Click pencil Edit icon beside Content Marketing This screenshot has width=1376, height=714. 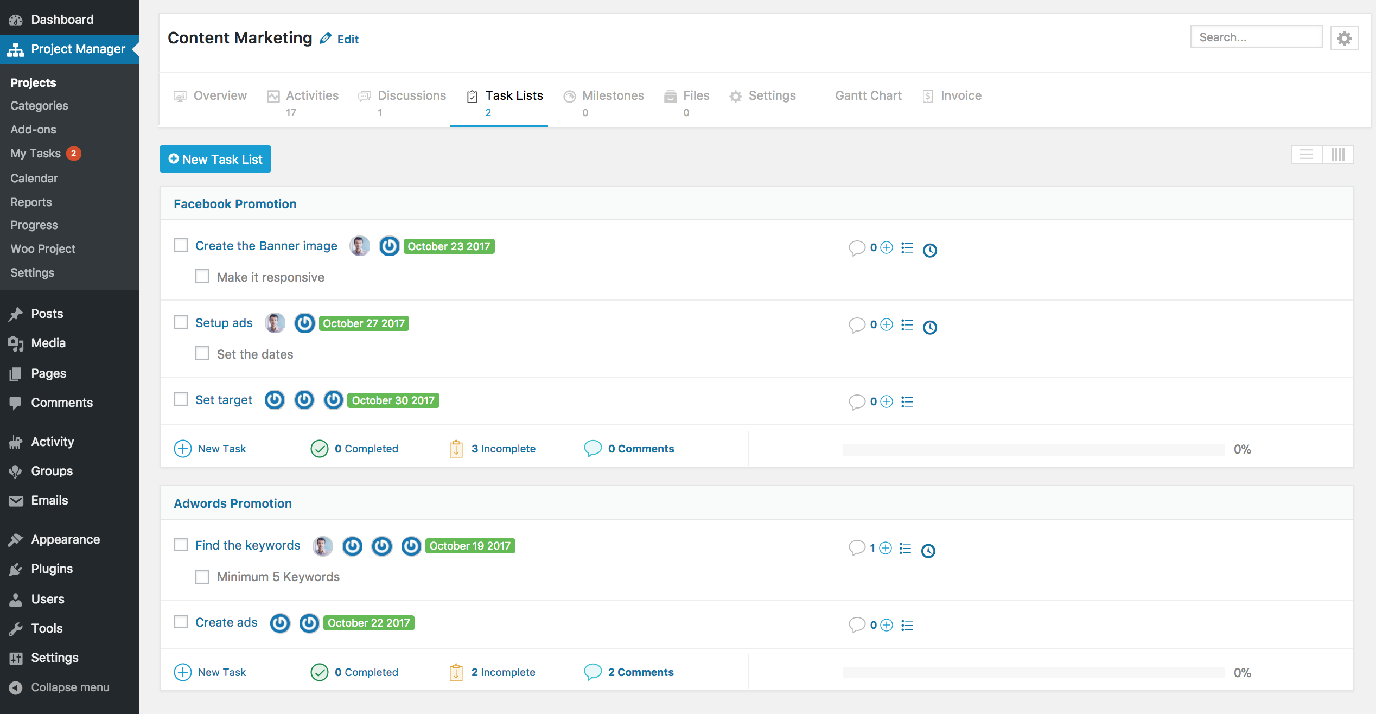coord(326,39)
